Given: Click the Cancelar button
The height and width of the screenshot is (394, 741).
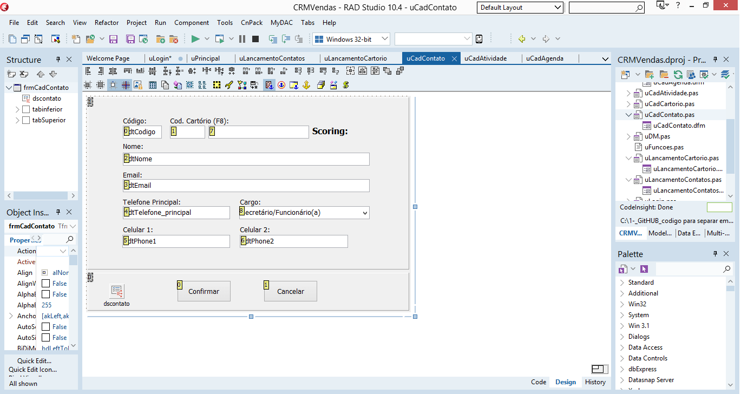Looking at the screenshot, I should coord(291,291).
